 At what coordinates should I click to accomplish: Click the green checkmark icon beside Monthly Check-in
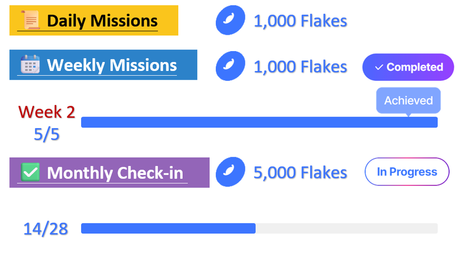click(x=30, y=172)
